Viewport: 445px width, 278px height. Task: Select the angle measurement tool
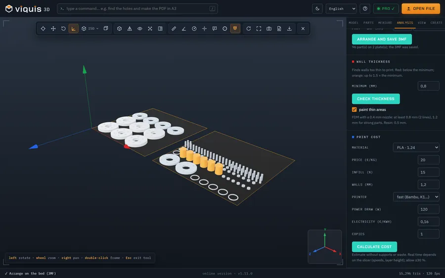click(x=184, y=29)
